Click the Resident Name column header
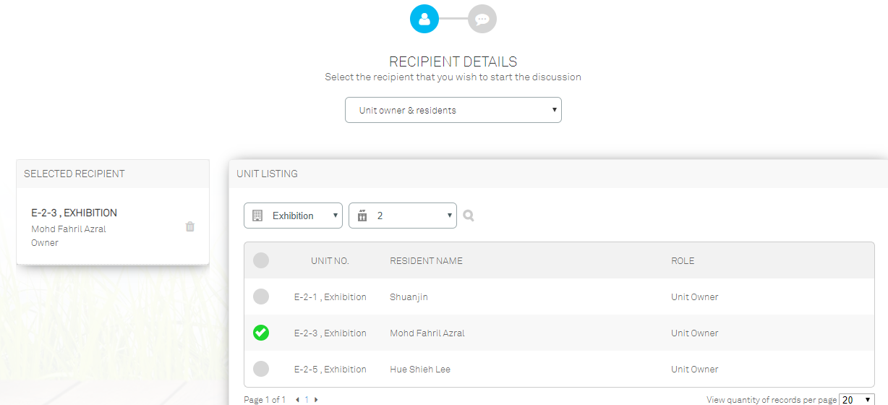The height and width of the screenshot is (405, 888). [426, 260]
